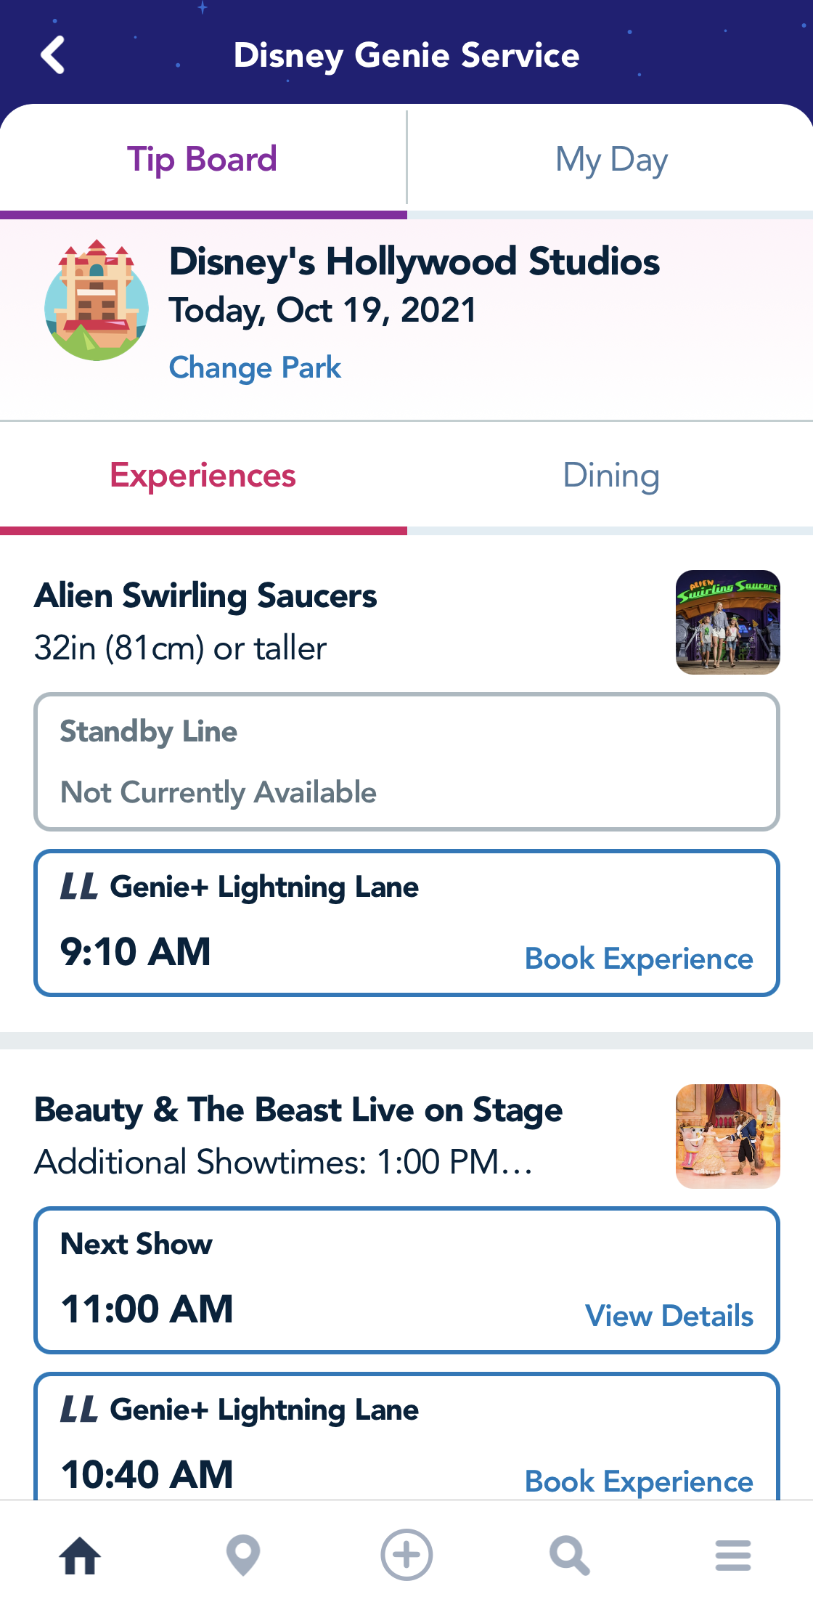The image size is (813, 1610).
Task: Open Alien Swirling Saucers thumbnail image
Action: [x=728, y=622]
